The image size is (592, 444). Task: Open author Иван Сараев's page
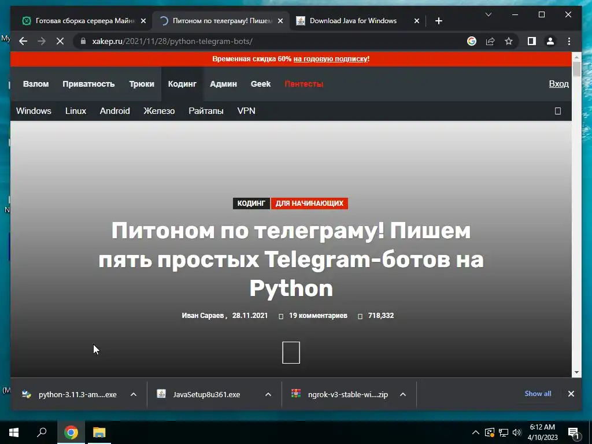[x=203, y=316]
